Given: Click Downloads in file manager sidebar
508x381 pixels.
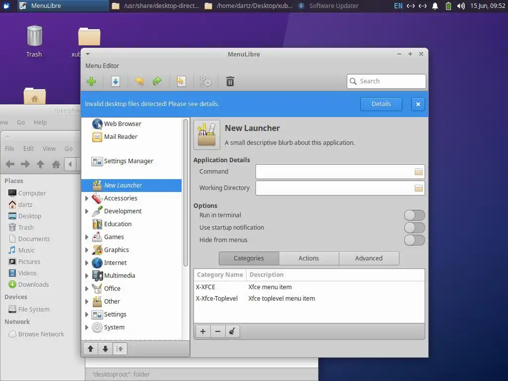Looking at the screenshot, I should [x=29, y=284].
